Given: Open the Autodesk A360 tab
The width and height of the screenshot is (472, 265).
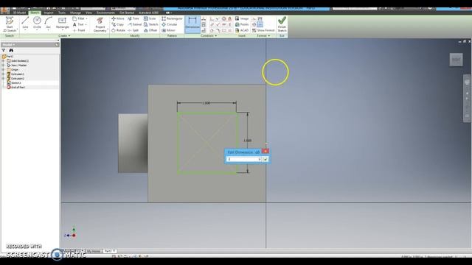Looking at the screenshot, I should pos(149,13).
